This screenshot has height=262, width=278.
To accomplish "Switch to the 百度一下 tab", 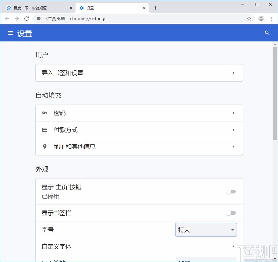I will [33, 8].
